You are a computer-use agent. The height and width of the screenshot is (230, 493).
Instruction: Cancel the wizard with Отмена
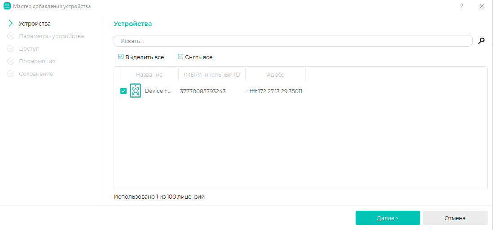[x=455, y=218]
